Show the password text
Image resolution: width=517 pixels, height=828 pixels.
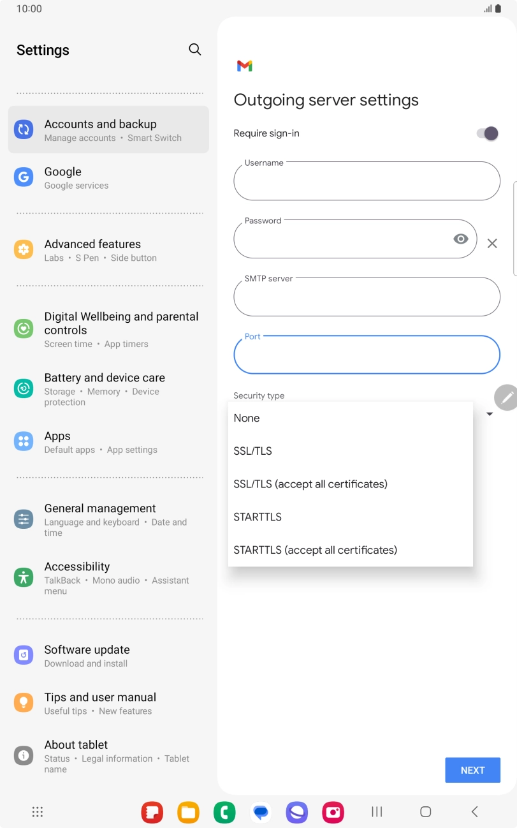461,238
